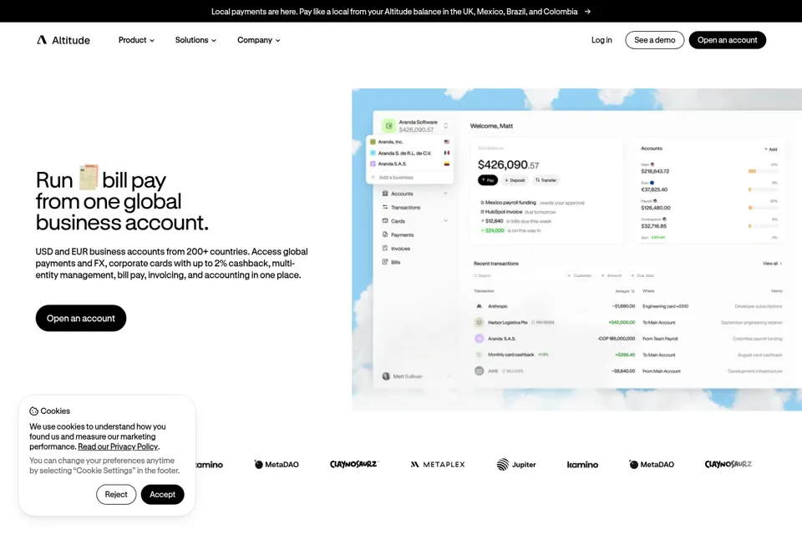Click the Harbor Logistics Pte avatar

pyautogui.click(x=480, y=322)
